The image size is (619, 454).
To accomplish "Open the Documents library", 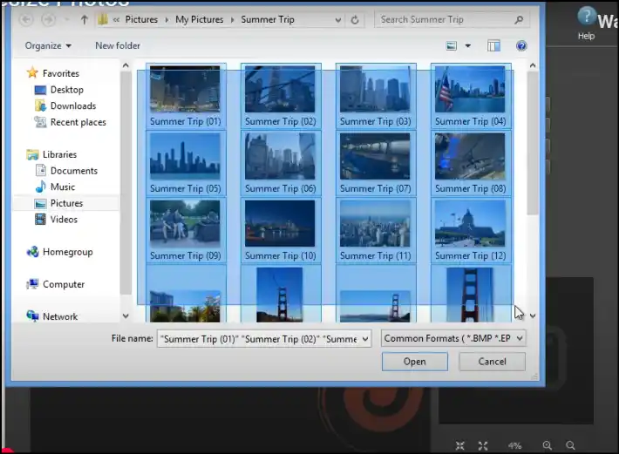I will pos(66,171).
